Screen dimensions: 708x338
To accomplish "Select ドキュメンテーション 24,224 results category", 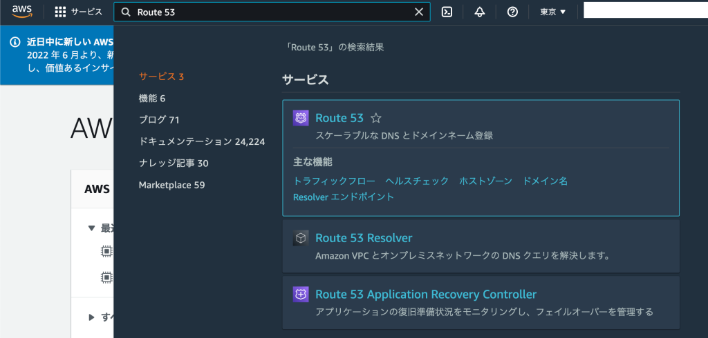I will [202, 141].
